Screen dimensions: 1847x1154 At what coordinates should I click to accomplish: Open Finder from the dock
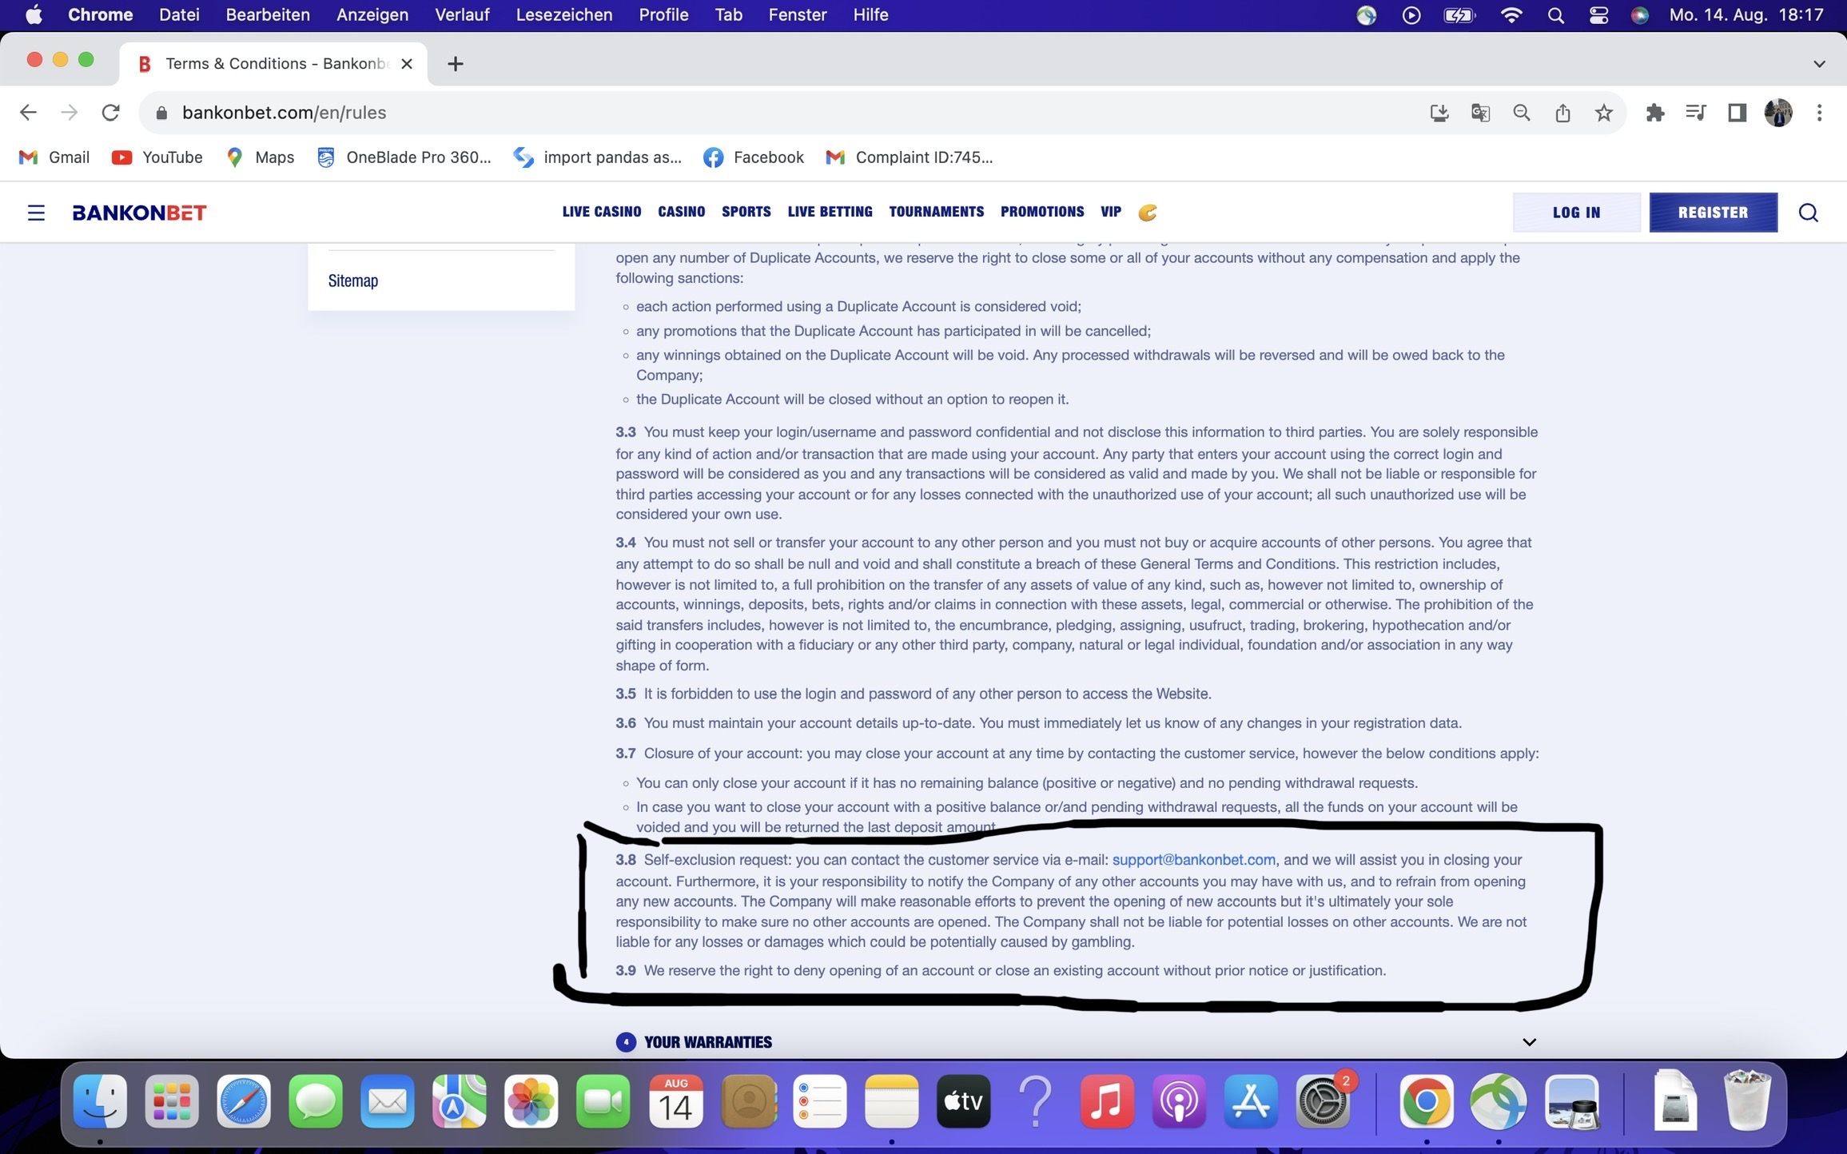100,1101
